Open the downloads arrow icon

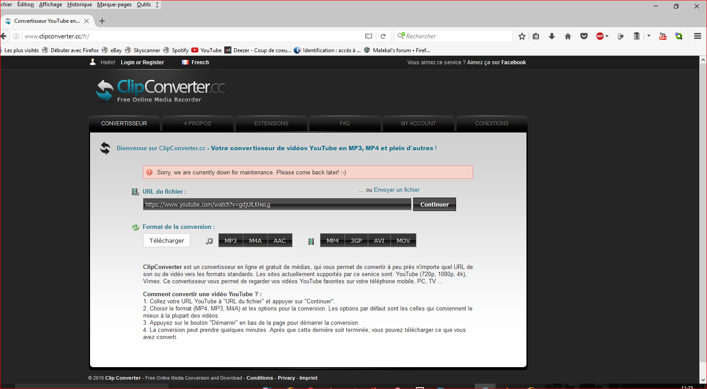(552, 36)
